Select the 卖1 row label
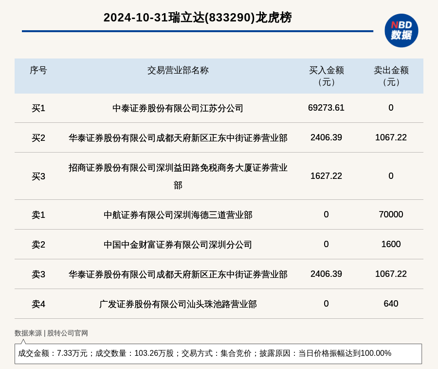This screenshot has width=438, height=369. 38,214
